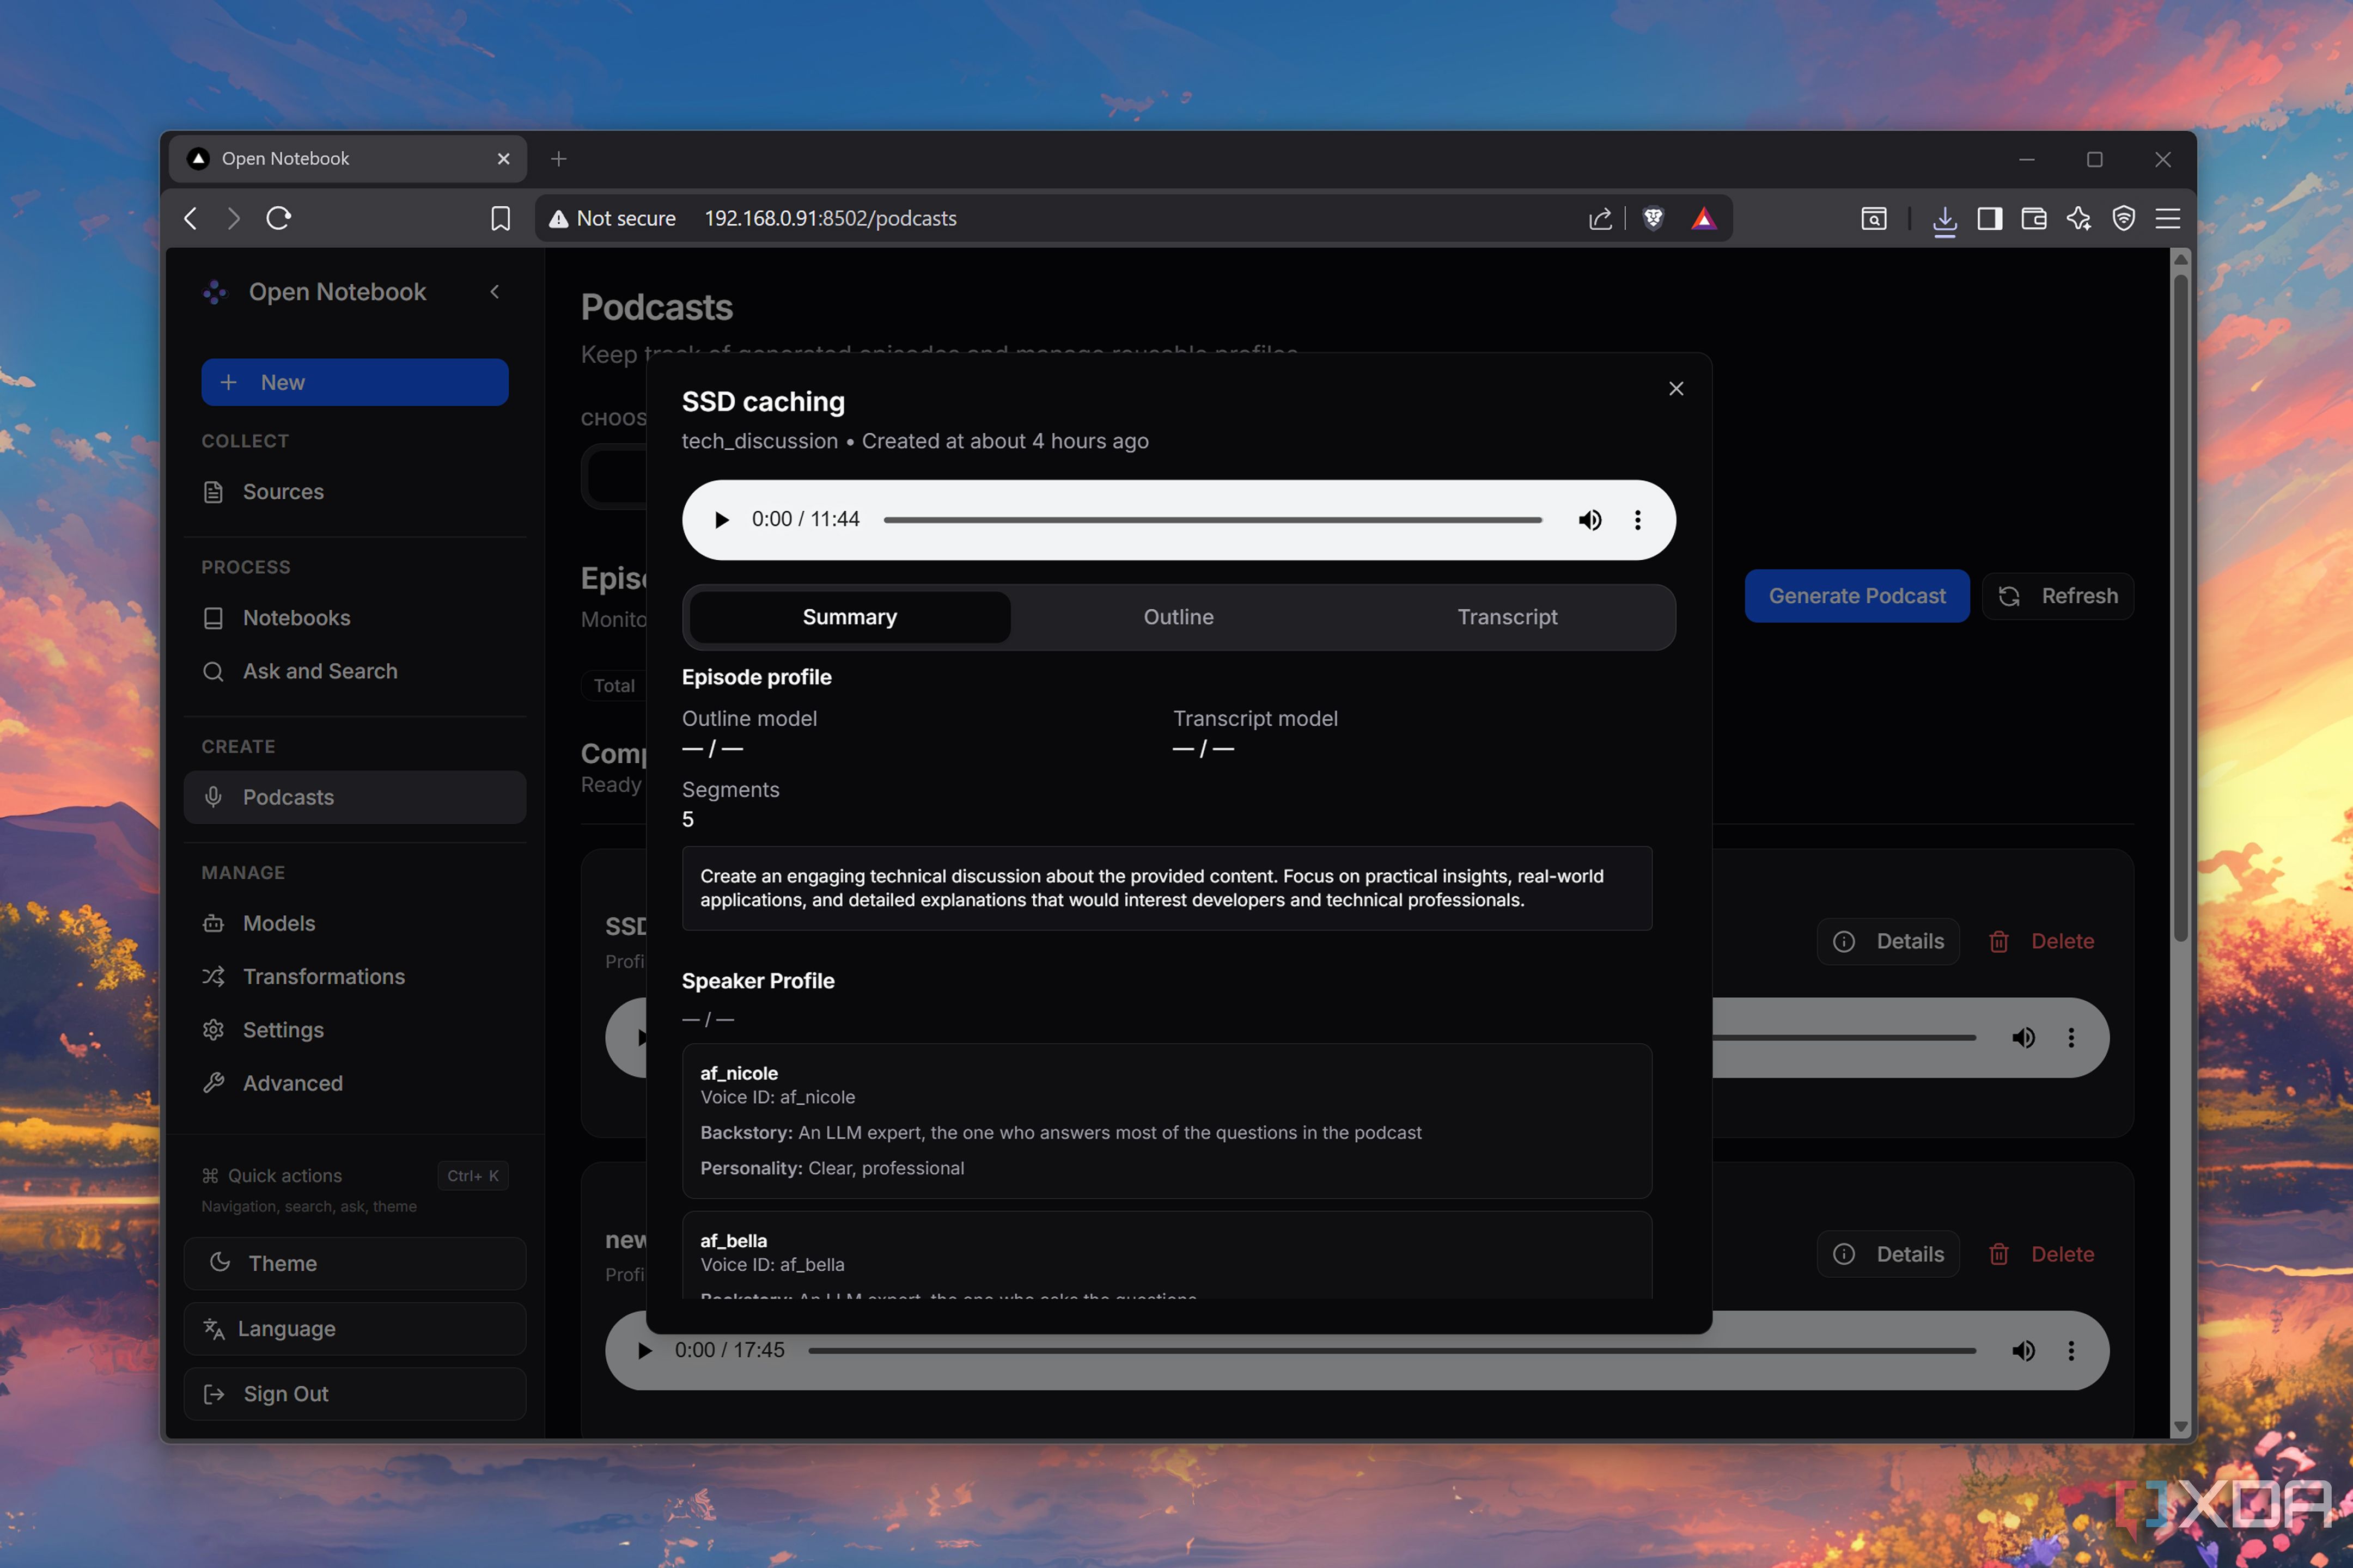
Task: Navigate to Transformations
Action: click(355, 976)
